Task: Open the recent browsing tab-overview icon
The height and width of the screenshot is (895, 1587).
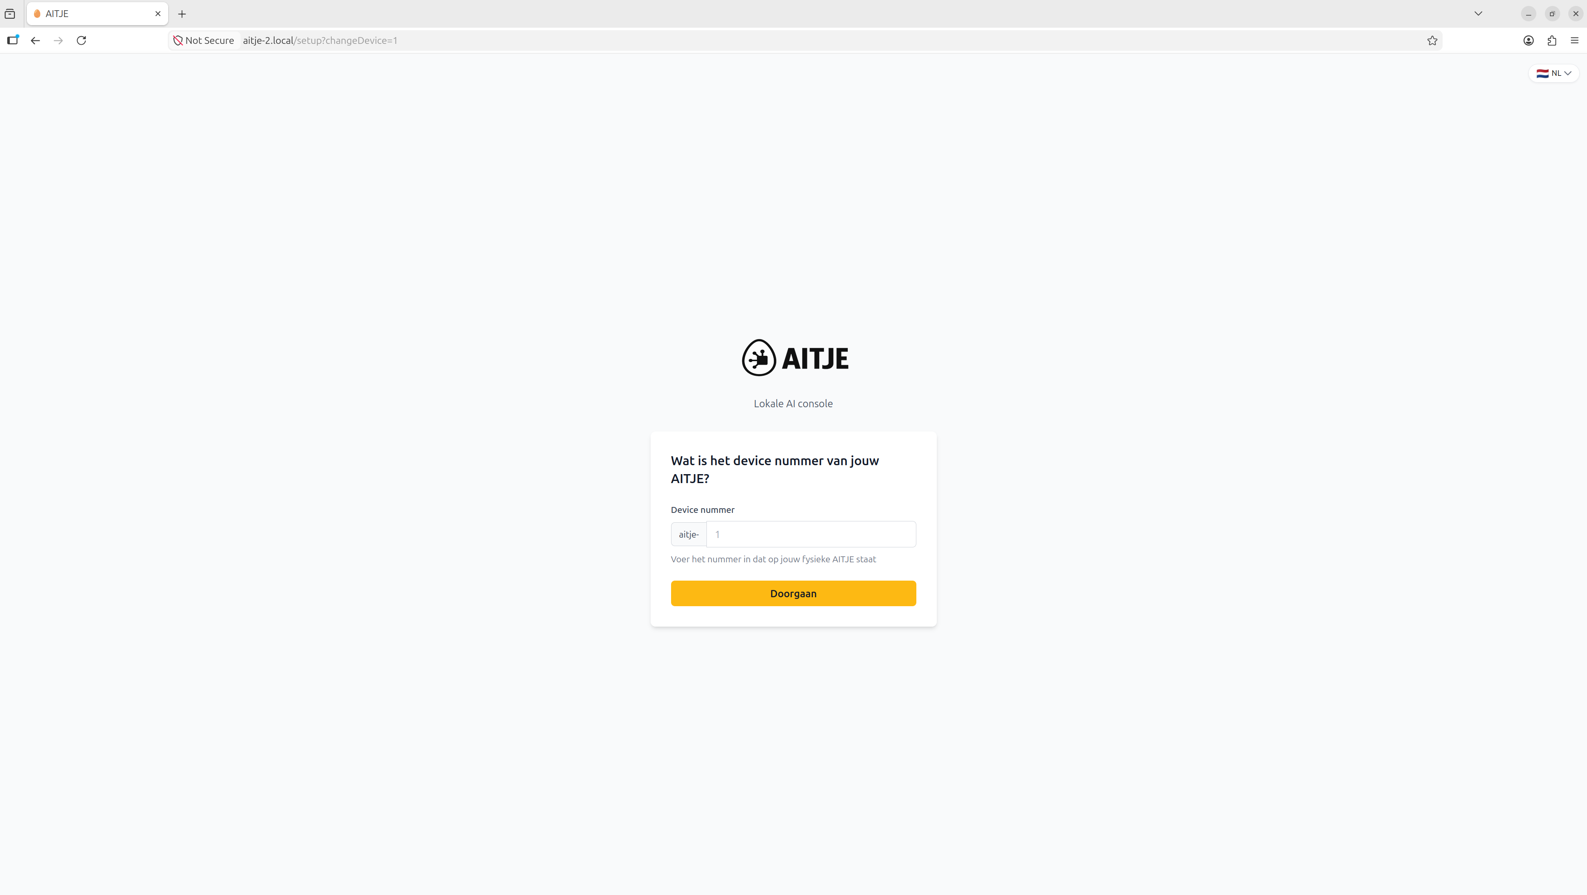Action: (x=10, y=14)
